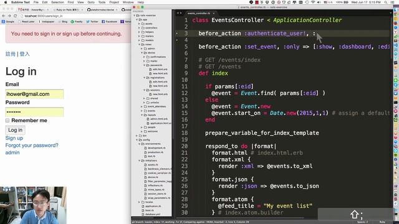Expand the bin folder
399x224 pixels.
(x=137, y=136)
